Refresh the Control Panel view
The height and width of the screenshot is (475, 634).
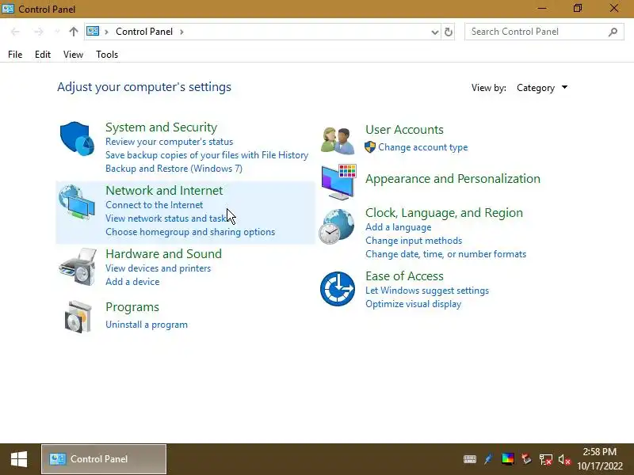click(x=449, y=32)
